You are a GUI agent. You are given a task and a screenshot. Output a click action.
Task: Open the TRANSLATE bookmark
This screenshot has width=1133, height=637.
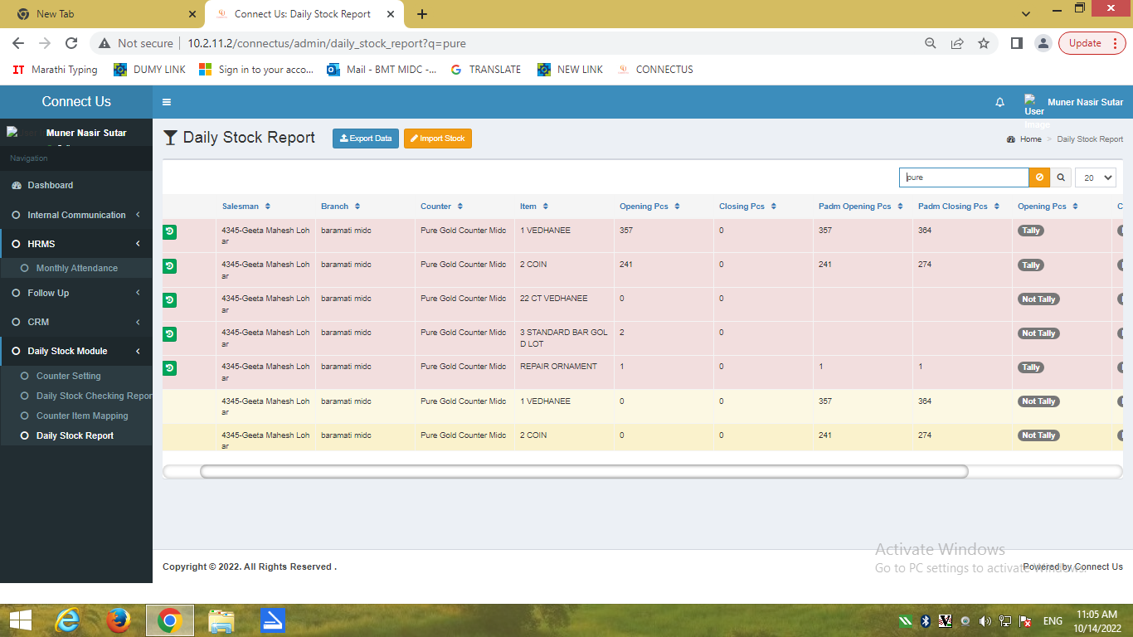tap(486, 70)
